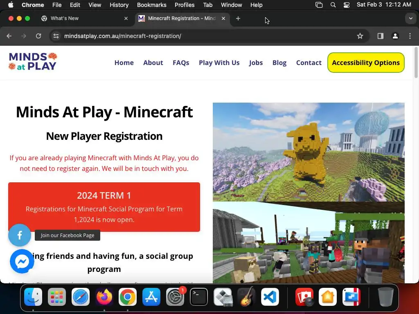
Task: Open a new tab with plus button
Action: 238,18
